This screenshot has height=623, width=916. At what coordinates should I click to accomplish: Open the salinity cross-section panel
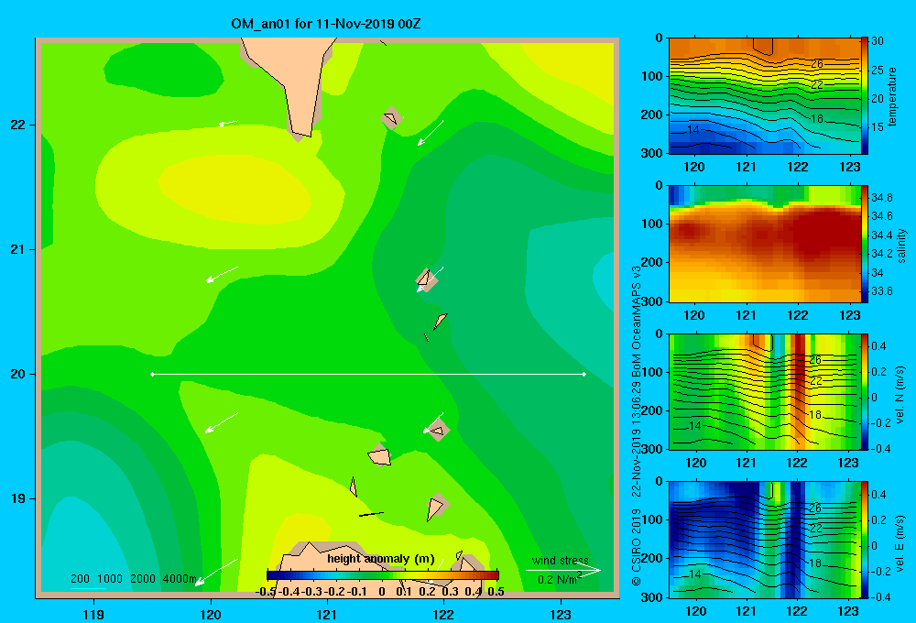point(765,244)
